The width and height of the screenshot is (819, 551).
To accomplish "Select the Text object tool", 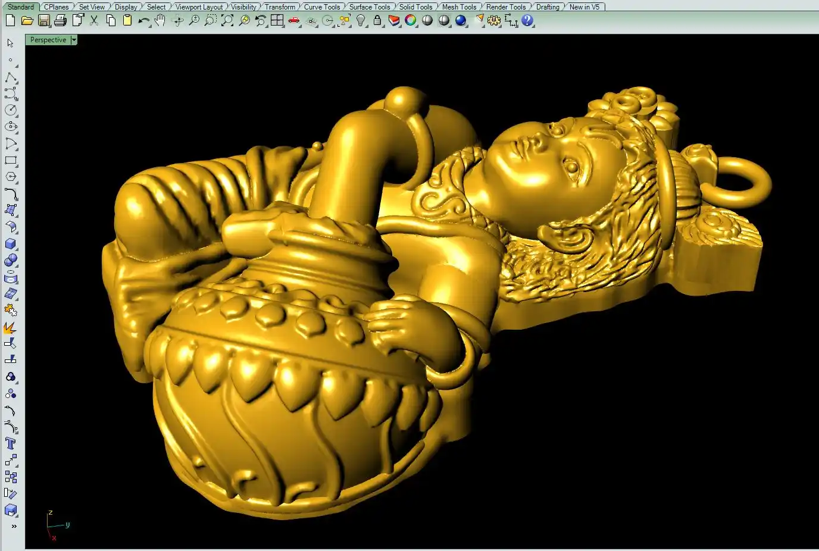I will tap(11, 443).
